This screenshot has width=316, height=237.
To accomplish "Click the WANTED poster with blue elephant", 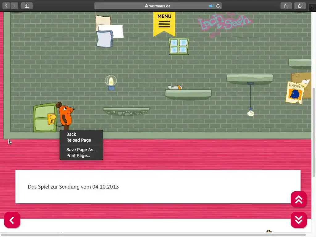I will [x=295, y=93].
